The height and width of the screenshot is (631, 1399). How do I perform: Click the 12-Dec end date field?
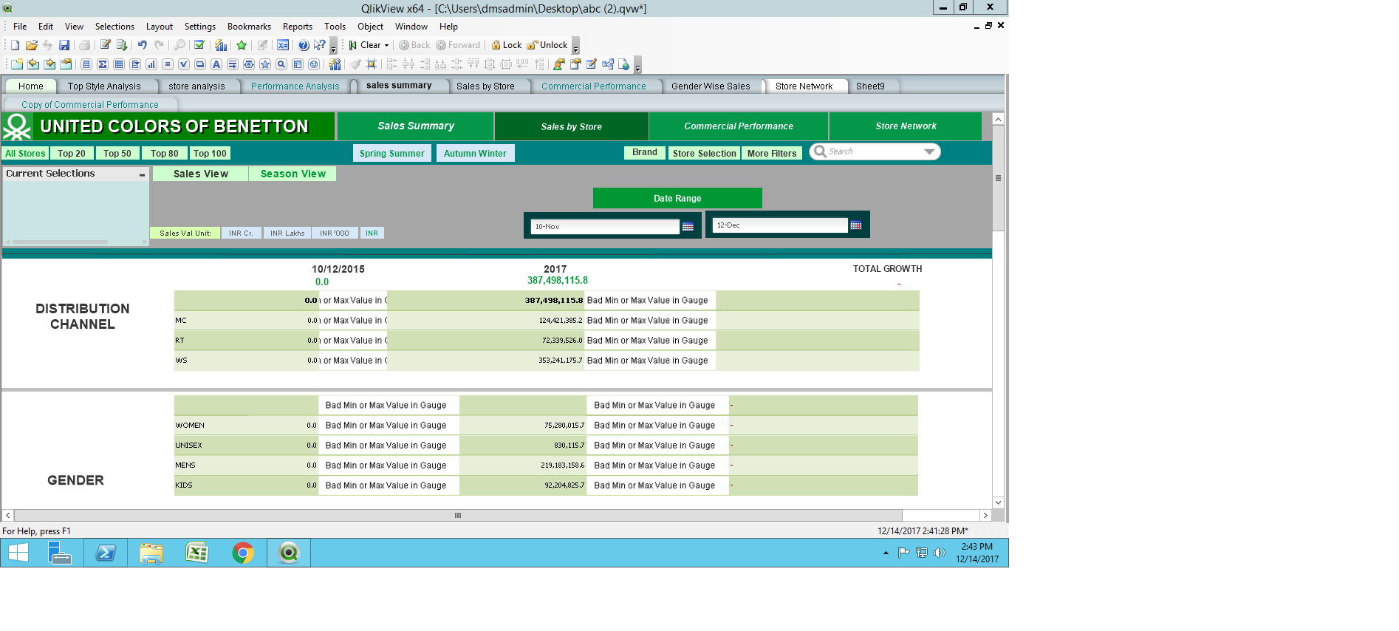pyautogui.click(x=780, y=225)
